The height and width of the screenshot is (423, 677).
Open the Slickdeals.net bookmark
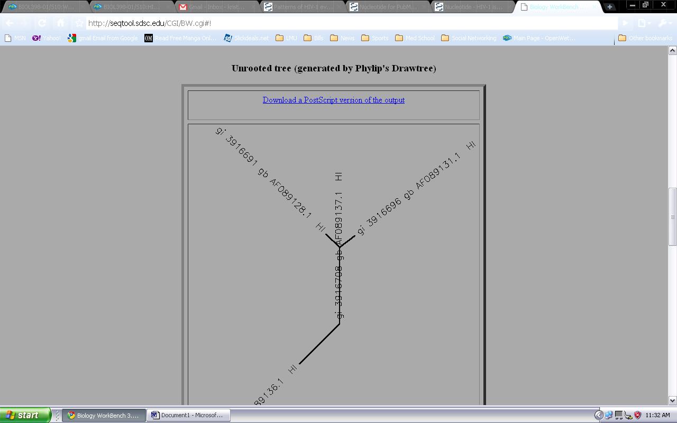coord(246,38)
